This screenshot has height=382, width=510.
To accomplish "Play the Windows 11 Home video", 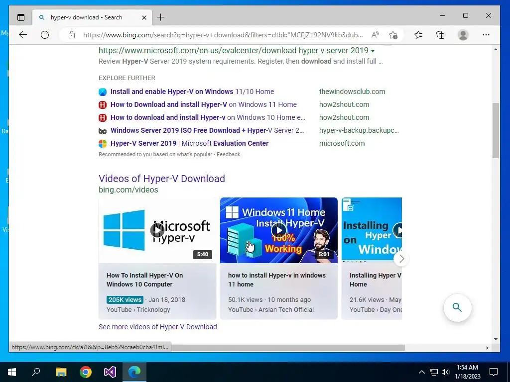I will (279, 230).
